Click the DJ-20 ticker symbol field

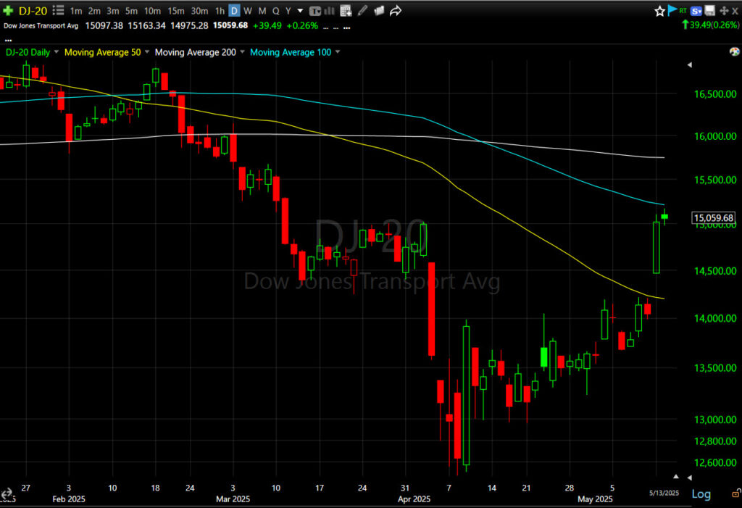click(33, 10)
